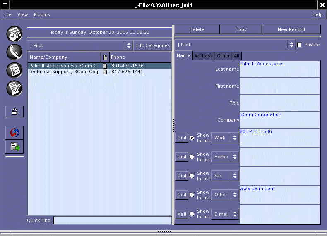Viewport: 327px width, 236px height.
Task: Open the To Do list icon
Action: coord(14,70)
